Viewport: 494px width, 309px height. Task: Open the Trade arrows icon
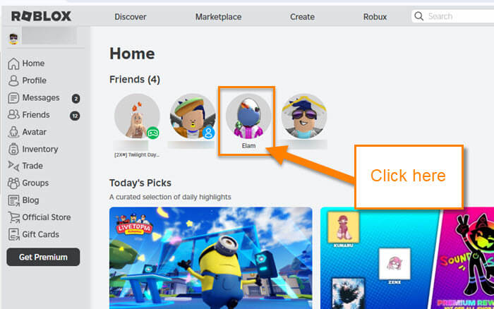point(13,166)
